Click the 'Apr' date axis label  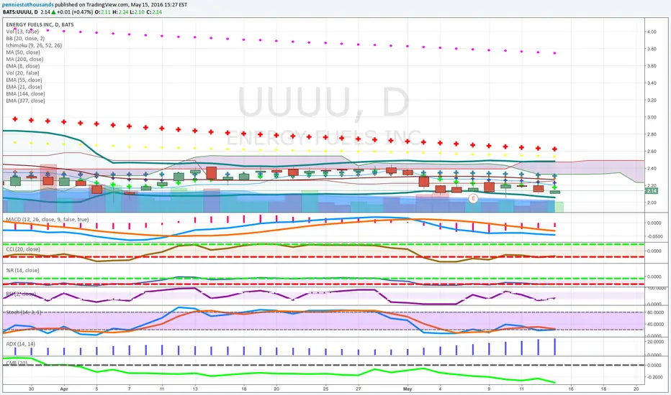(64, 389)
